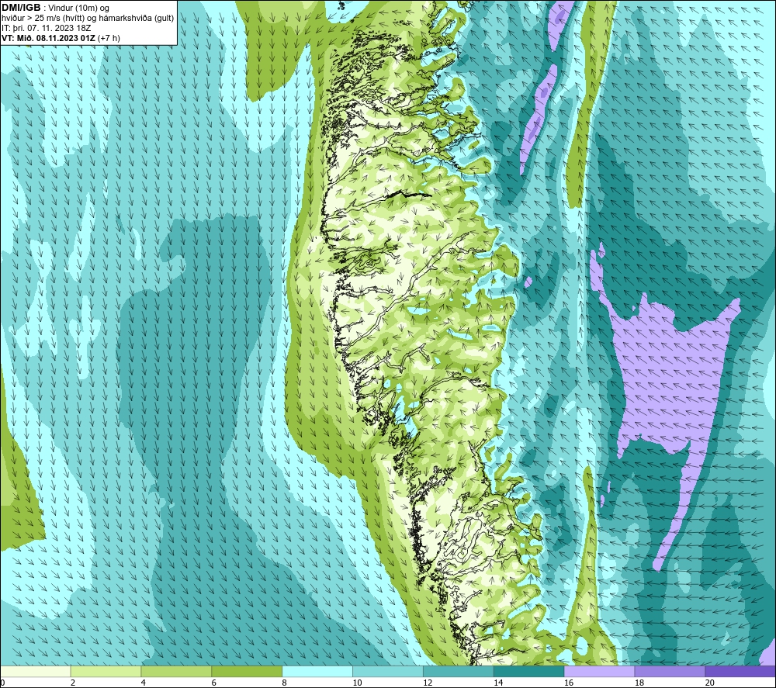The width and height of the screenshot is (776, 688).
Task: Click the 12–14 m/s teal swatch
Action: [459, 671]
